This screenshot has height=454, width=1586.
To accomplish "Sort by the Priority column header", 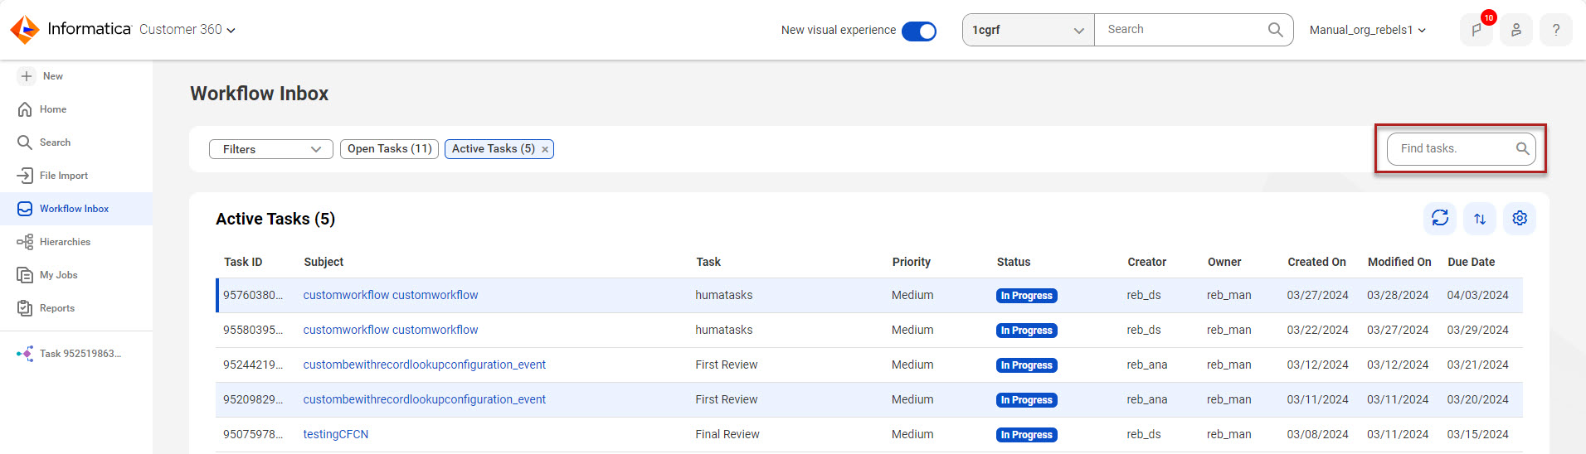I will pyautogui.click(x=912, y=262).
